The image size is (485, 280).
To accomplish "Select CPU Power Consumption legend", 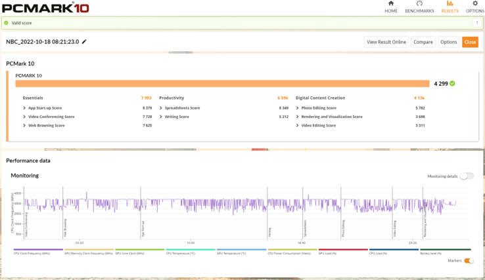I will [292, 252].
